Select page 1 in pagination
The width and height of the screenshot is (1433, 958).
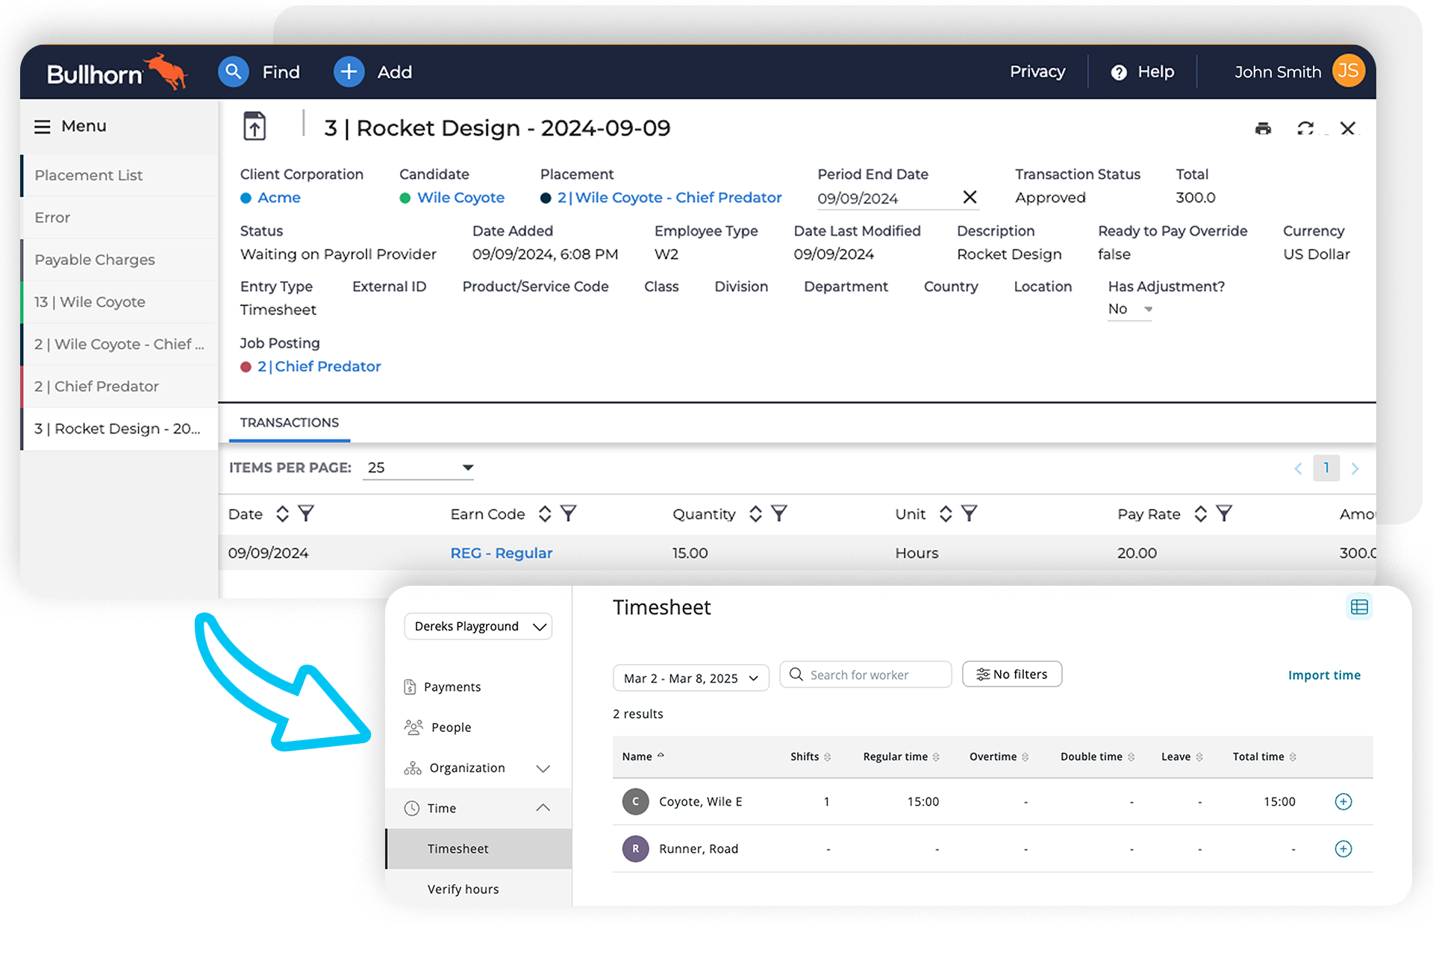coord(1326,468)
